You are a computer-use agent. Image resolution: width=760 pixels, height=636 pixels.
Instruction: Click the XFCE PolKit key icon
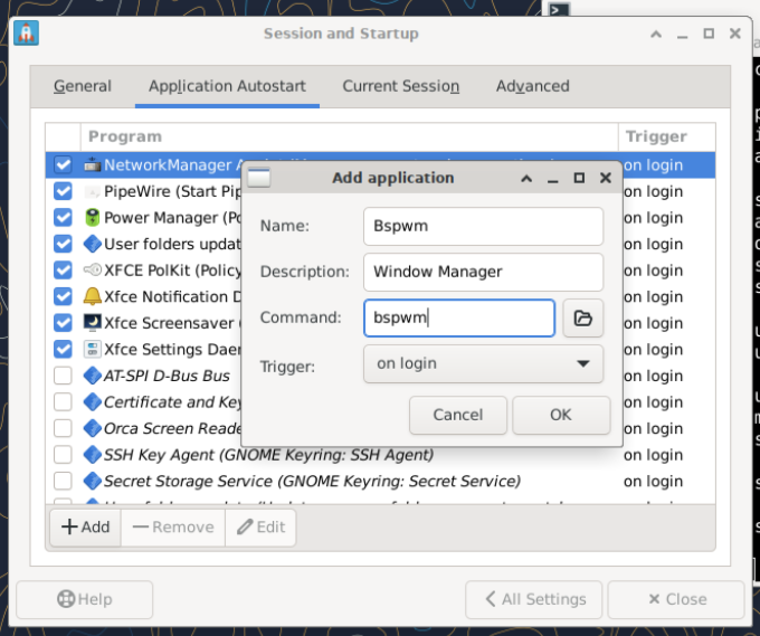coord(92,270)
